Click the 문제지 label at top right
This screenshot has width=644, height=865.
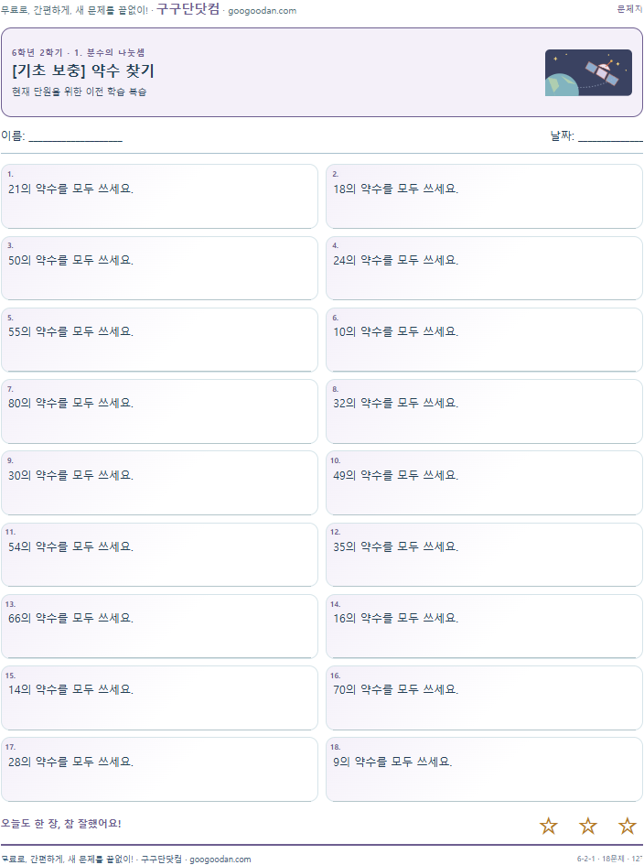point(629,9)
